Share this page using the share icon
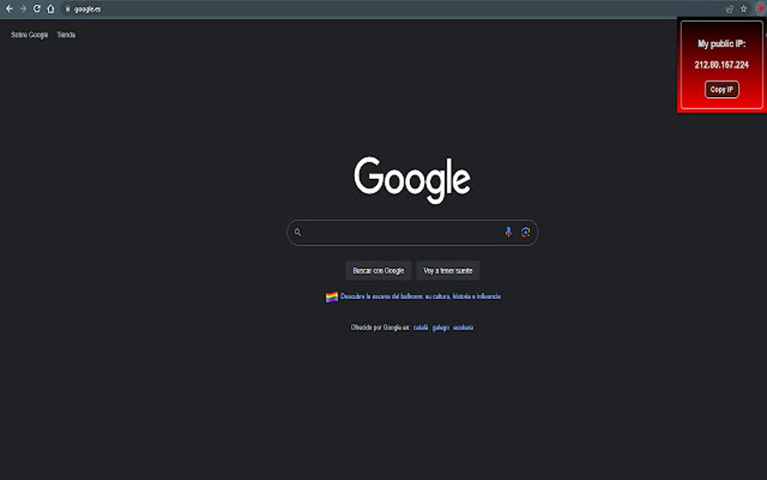Image resolution: width=767 pixels, height=480 pixels. (729, 9)
